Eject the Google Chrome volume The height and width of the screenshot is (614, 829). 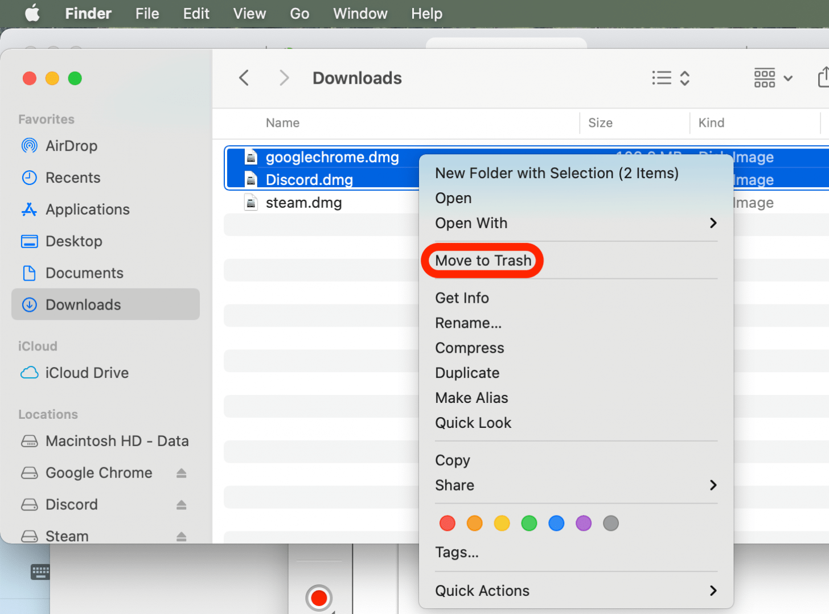tap(181, 473)
